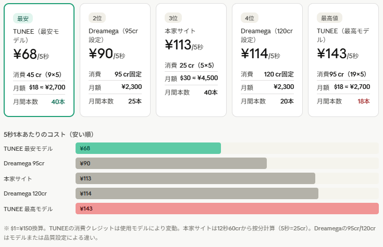The image size is (383, 247).
Task: Click the green 40本 monthly count
Action: [x=58, y=102]
